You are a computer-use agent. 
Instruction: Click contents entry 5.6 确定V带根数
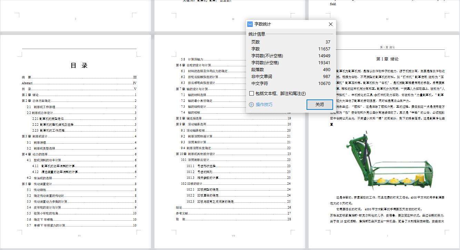point(82,219)
